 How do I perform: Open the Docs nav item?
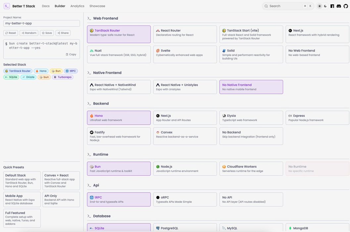46,6
